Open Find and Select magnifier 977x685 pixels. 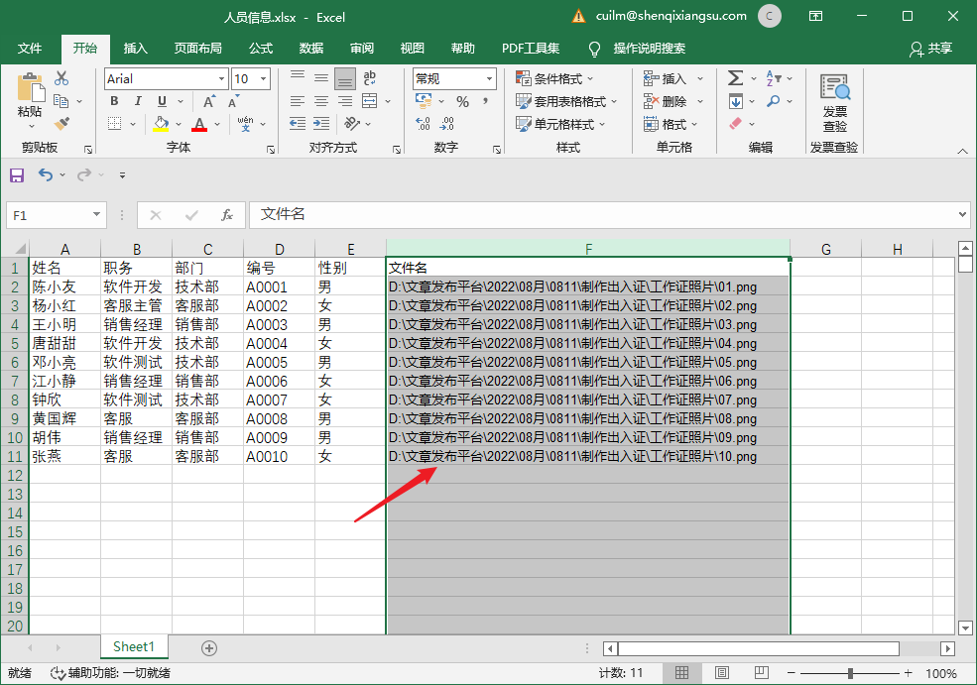774,101
